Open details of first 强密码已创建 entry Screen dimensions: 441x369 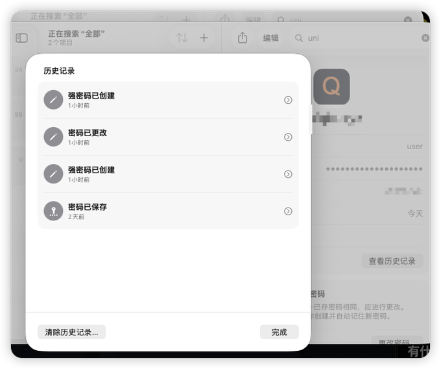288,100
